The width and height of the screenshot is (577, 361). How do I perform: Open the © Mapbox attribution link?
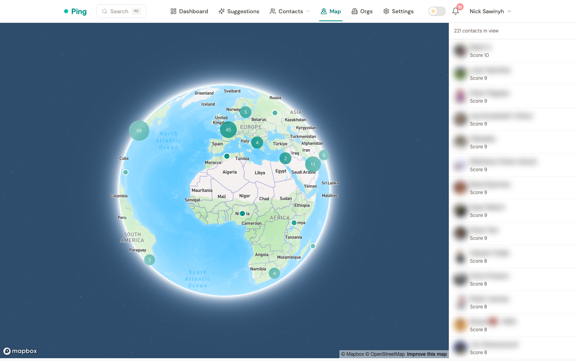tap(353, 354)
